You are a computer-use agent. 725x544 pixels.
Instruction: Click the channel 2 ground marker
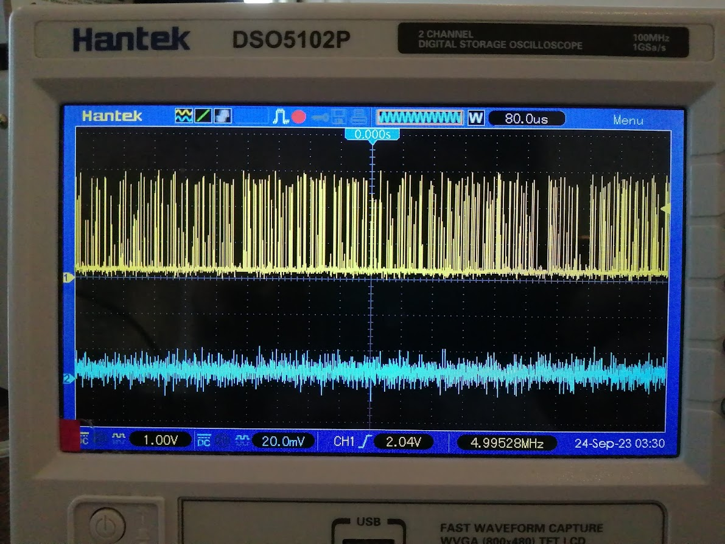tap(68, 378)
